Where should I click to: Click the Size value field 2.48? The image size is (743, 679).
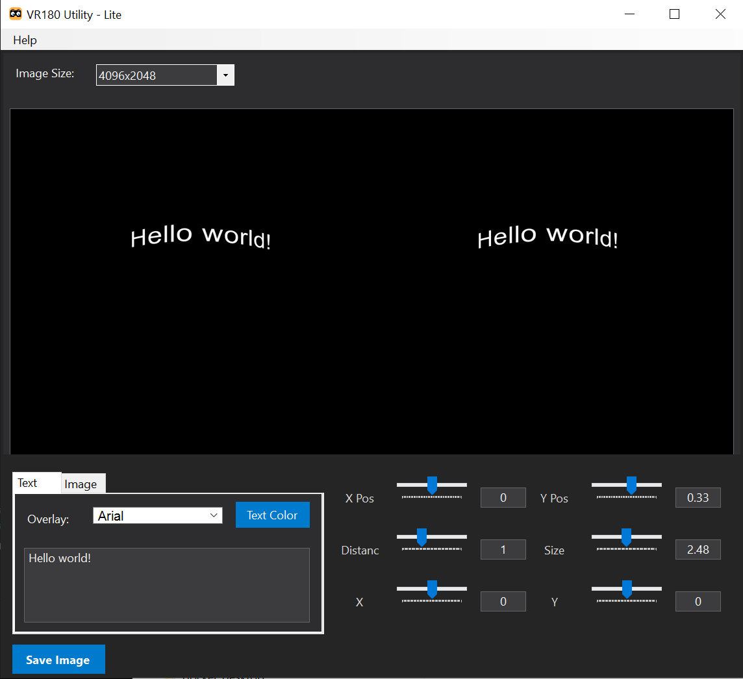pos(698,549)
